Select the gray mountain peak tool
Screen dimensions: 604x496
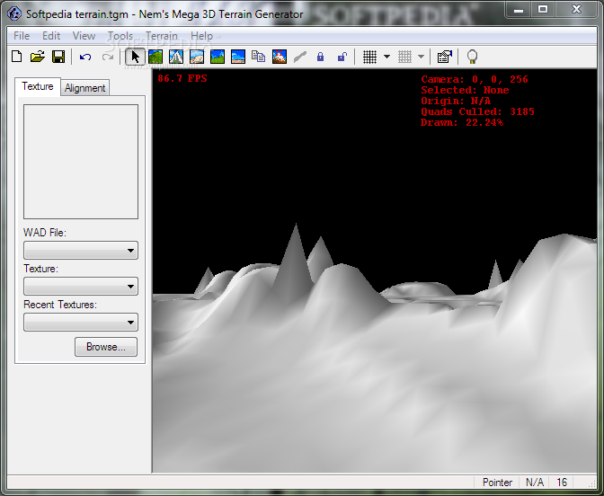(176, 57)
